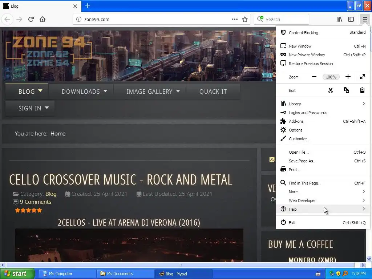Paste using the clipboard icon

tap(362, 90)
